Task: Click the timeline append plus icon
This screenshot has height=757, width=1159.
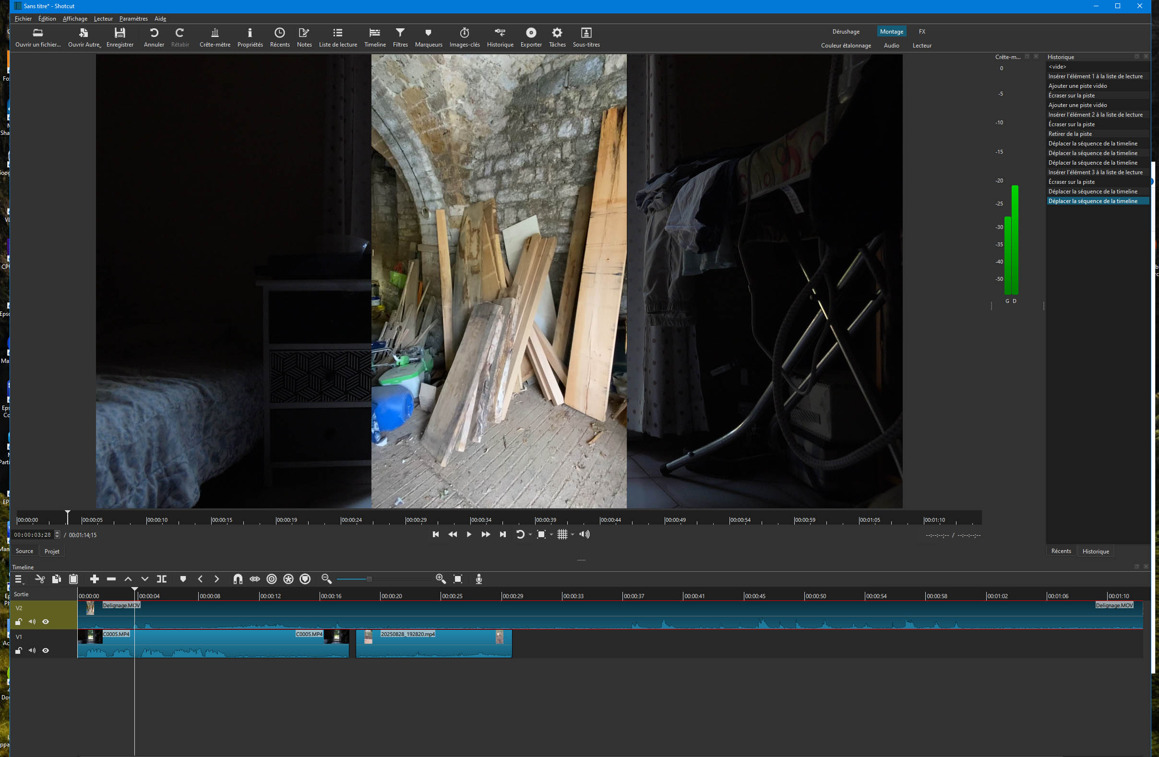Action: [95, 579]
